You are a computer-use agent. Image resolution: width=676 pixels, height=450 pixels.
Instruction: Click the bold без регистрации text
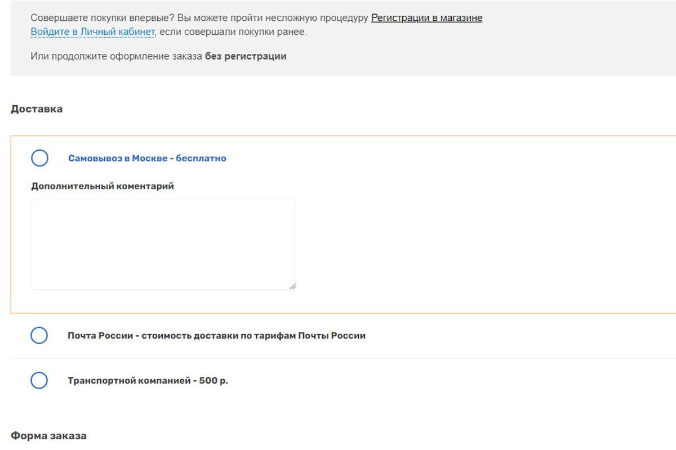pyautogui.click(x=246, y=56)
